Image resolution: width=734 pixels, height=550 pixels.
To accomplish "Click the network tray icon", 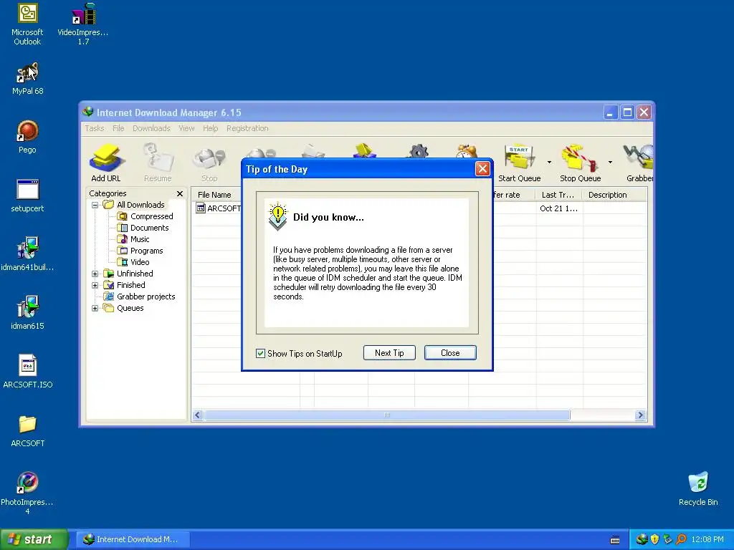I will (668, 539).
